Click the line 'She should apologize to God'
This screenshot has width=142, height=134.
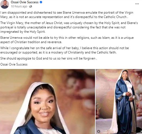[49, 58]
